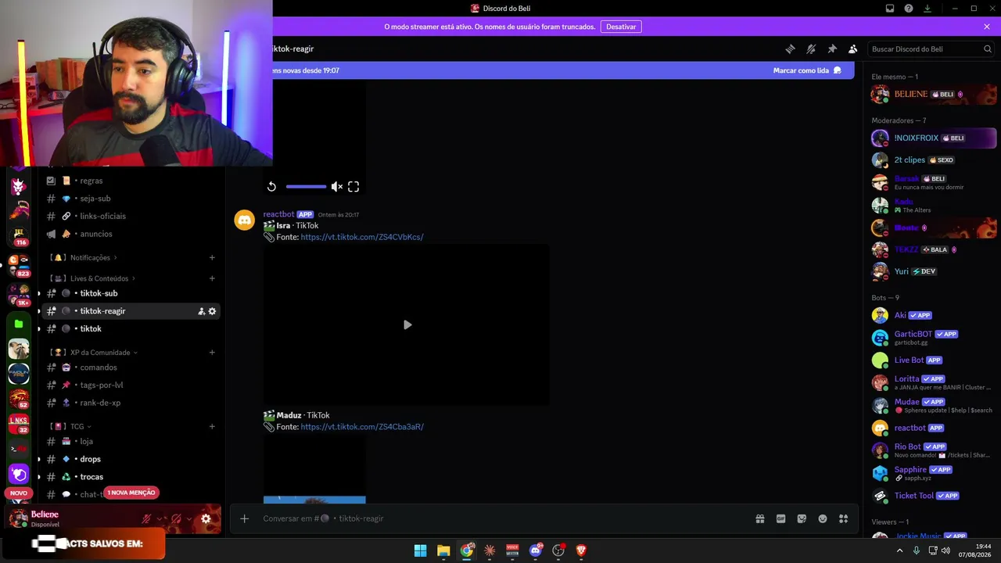
Task: Show pinned messages with the pin icon
Action: click(832, 48)
